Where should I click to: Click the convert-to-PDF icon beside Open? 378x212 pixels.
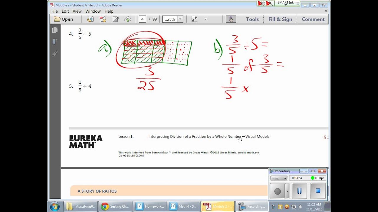90,19
